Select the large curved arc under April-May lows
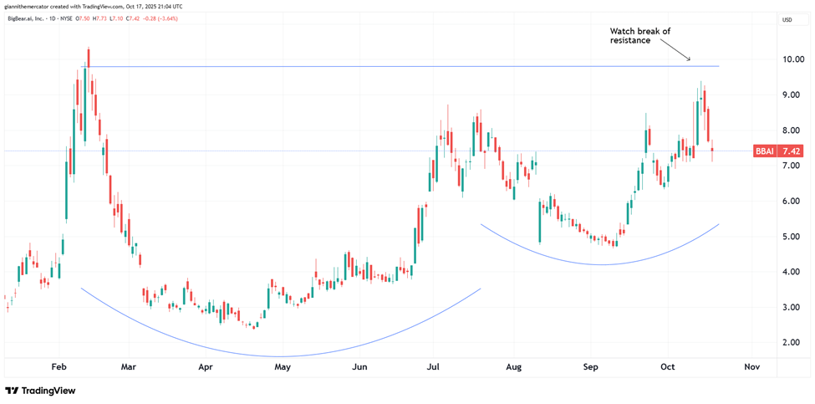This screenshot has height=404, width=815. pyautogui.click(x=280, y=355)
